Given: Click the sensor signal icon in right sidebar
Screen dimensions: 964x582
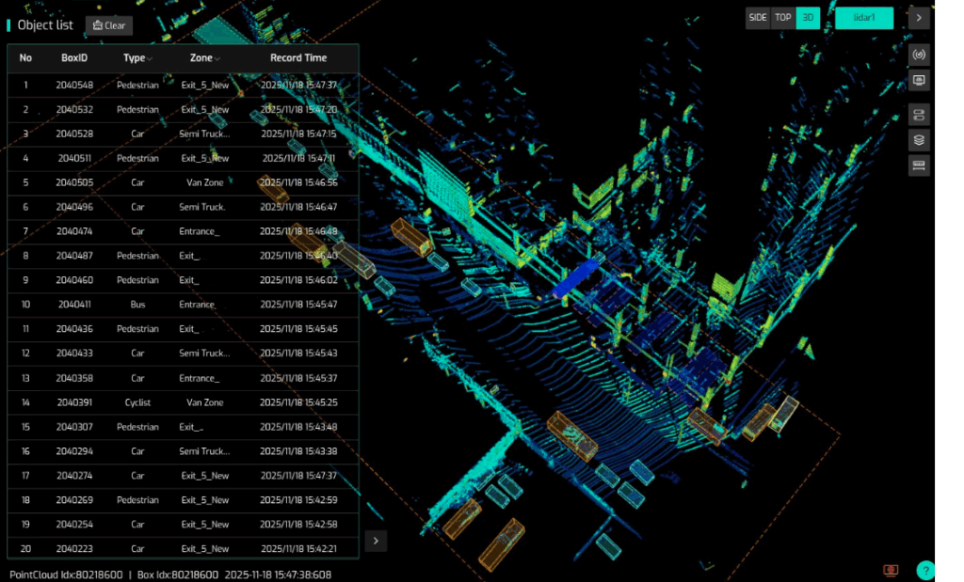Looking at the screenshot, I should tap(920, 55).
